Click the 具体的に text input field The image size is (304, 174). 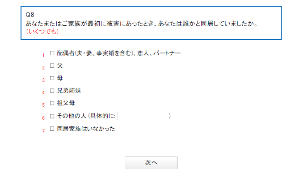click(142, 116)
